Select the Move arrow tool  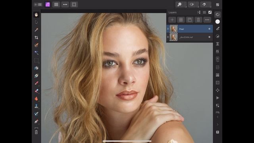36,22
